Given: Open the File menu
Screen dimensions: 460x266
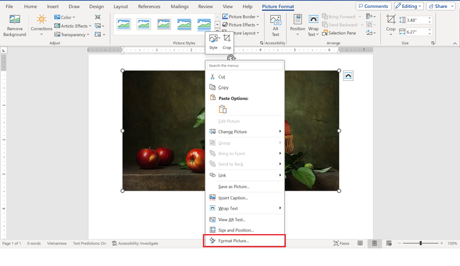Looking at the screenshot, I should pos(9,7).
